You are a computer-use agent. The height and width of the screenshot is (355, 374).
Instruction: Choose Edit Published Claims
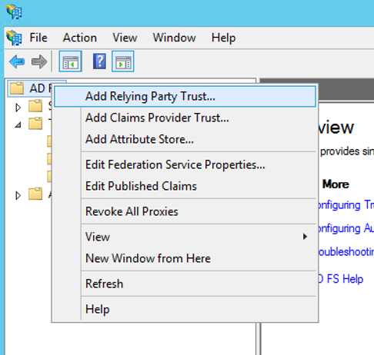(x=185, y=186)
